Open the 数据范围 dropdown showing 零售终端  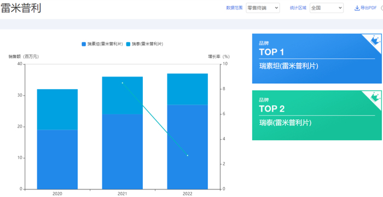pyautogui.click(x=263, y=8)
